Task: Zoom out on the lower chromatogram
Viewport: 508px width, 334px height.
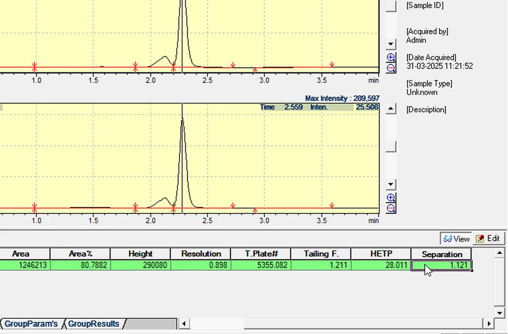Action: (391, 208)
